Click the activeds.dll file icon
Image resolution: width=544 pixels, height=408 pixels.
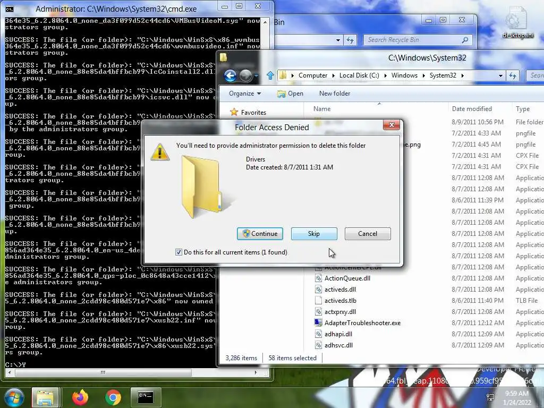point(318,290)
